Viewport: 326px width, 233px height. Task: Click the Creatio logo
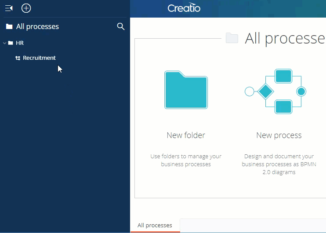[184, 8]
